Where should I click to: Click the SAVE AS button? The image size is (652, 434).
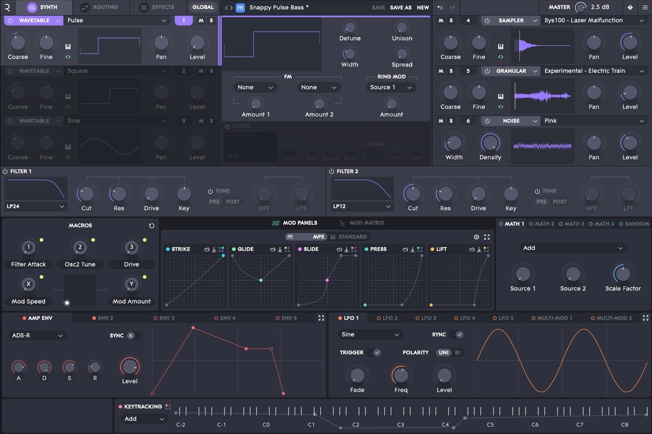[400, 8]
